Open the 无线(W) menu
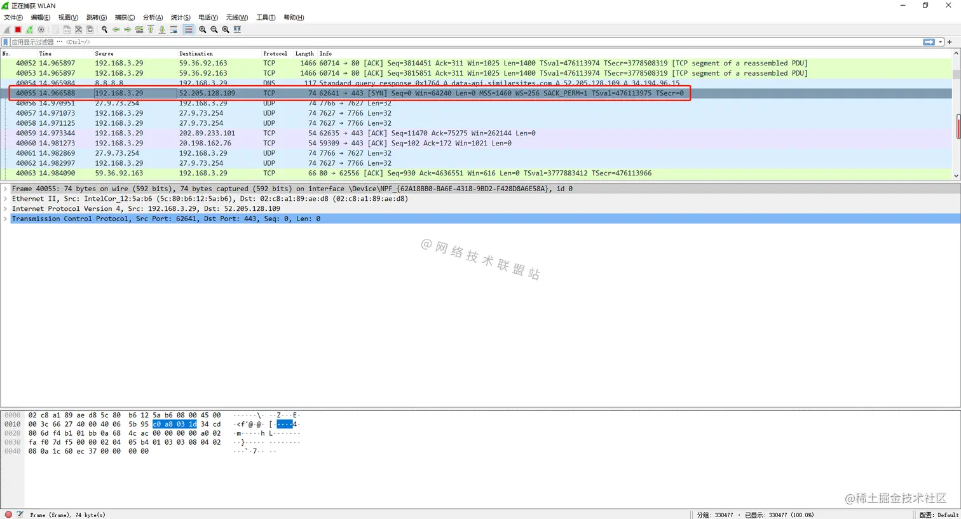 coord(236,18)
